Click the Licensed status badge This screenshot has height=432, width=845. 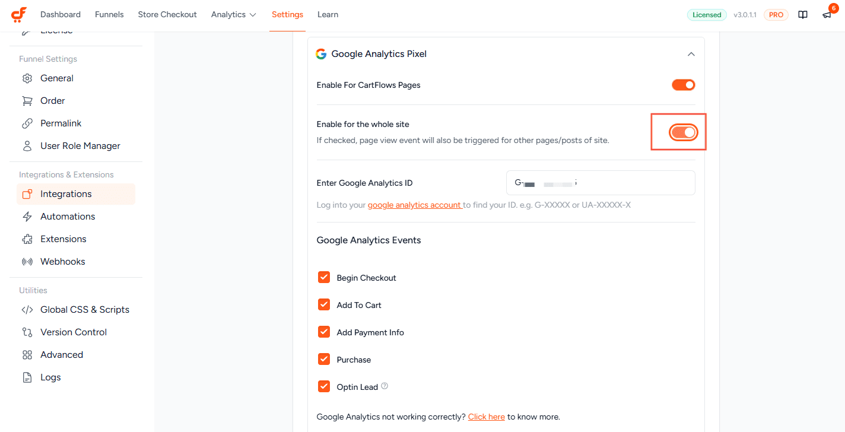coord(707,15)
